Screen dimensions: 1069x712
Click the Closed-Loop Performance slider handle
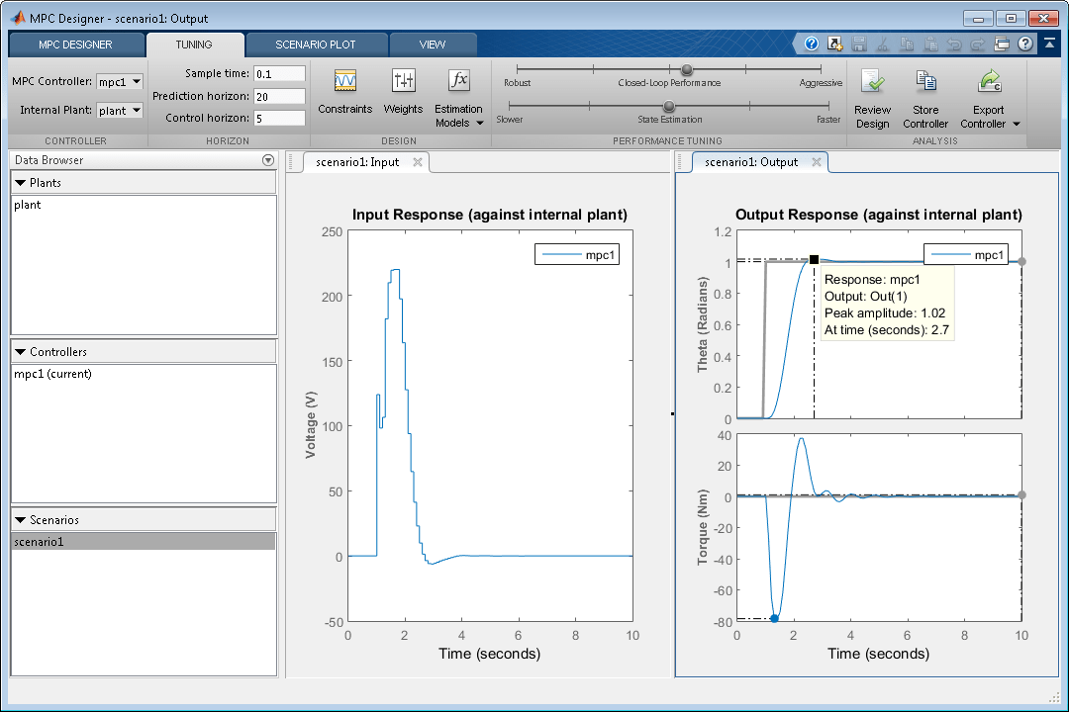[686, 69]
